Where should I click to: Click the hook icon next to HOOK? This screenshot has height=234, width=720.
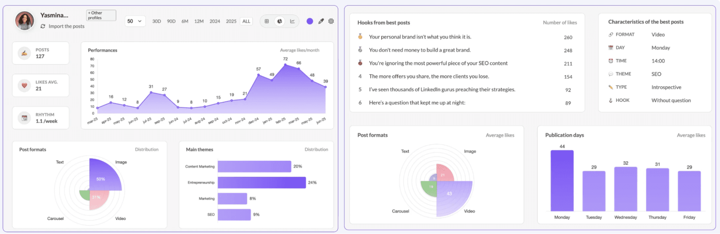point(611,100)
